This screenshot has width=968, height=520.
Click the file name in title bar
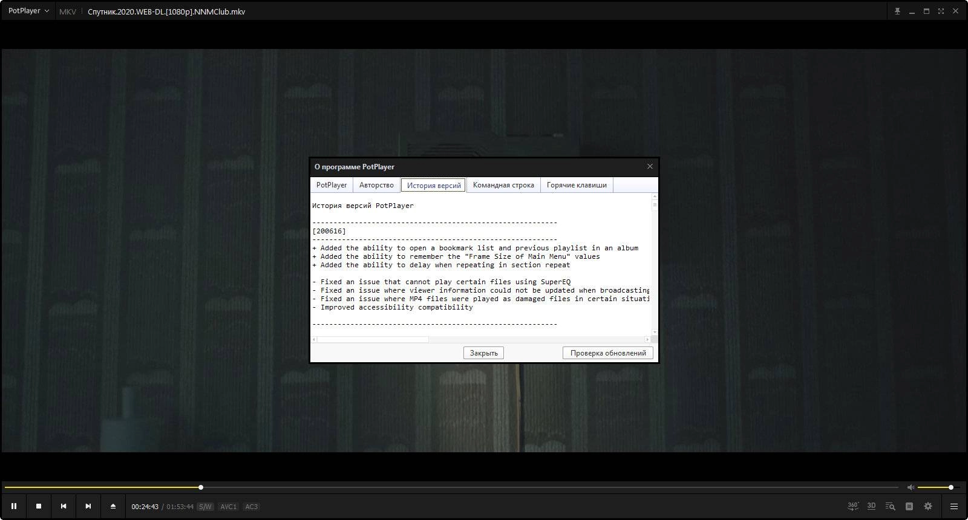(x=166, y=11)
